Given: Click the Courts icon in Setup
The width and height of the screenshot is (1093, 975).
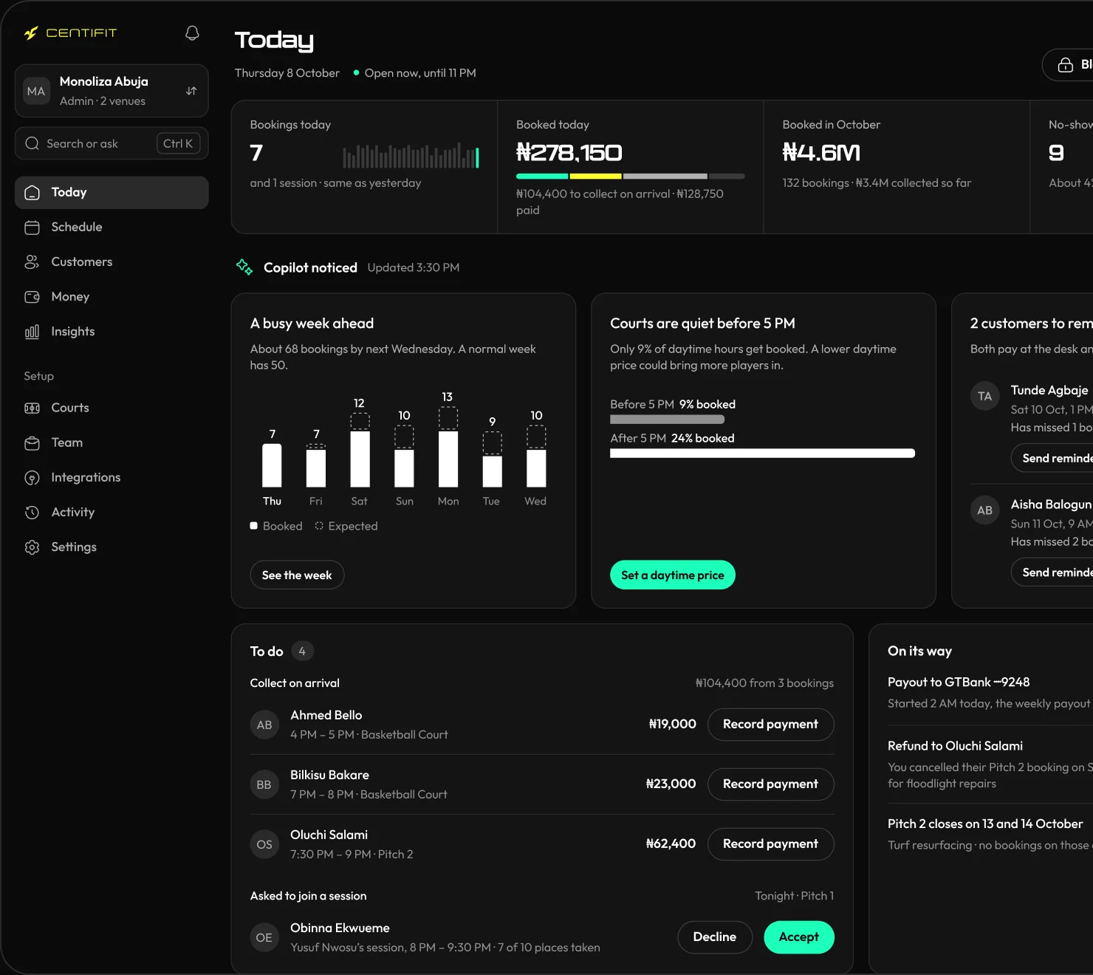Looking at the screenshot, I should pos(32,408).
